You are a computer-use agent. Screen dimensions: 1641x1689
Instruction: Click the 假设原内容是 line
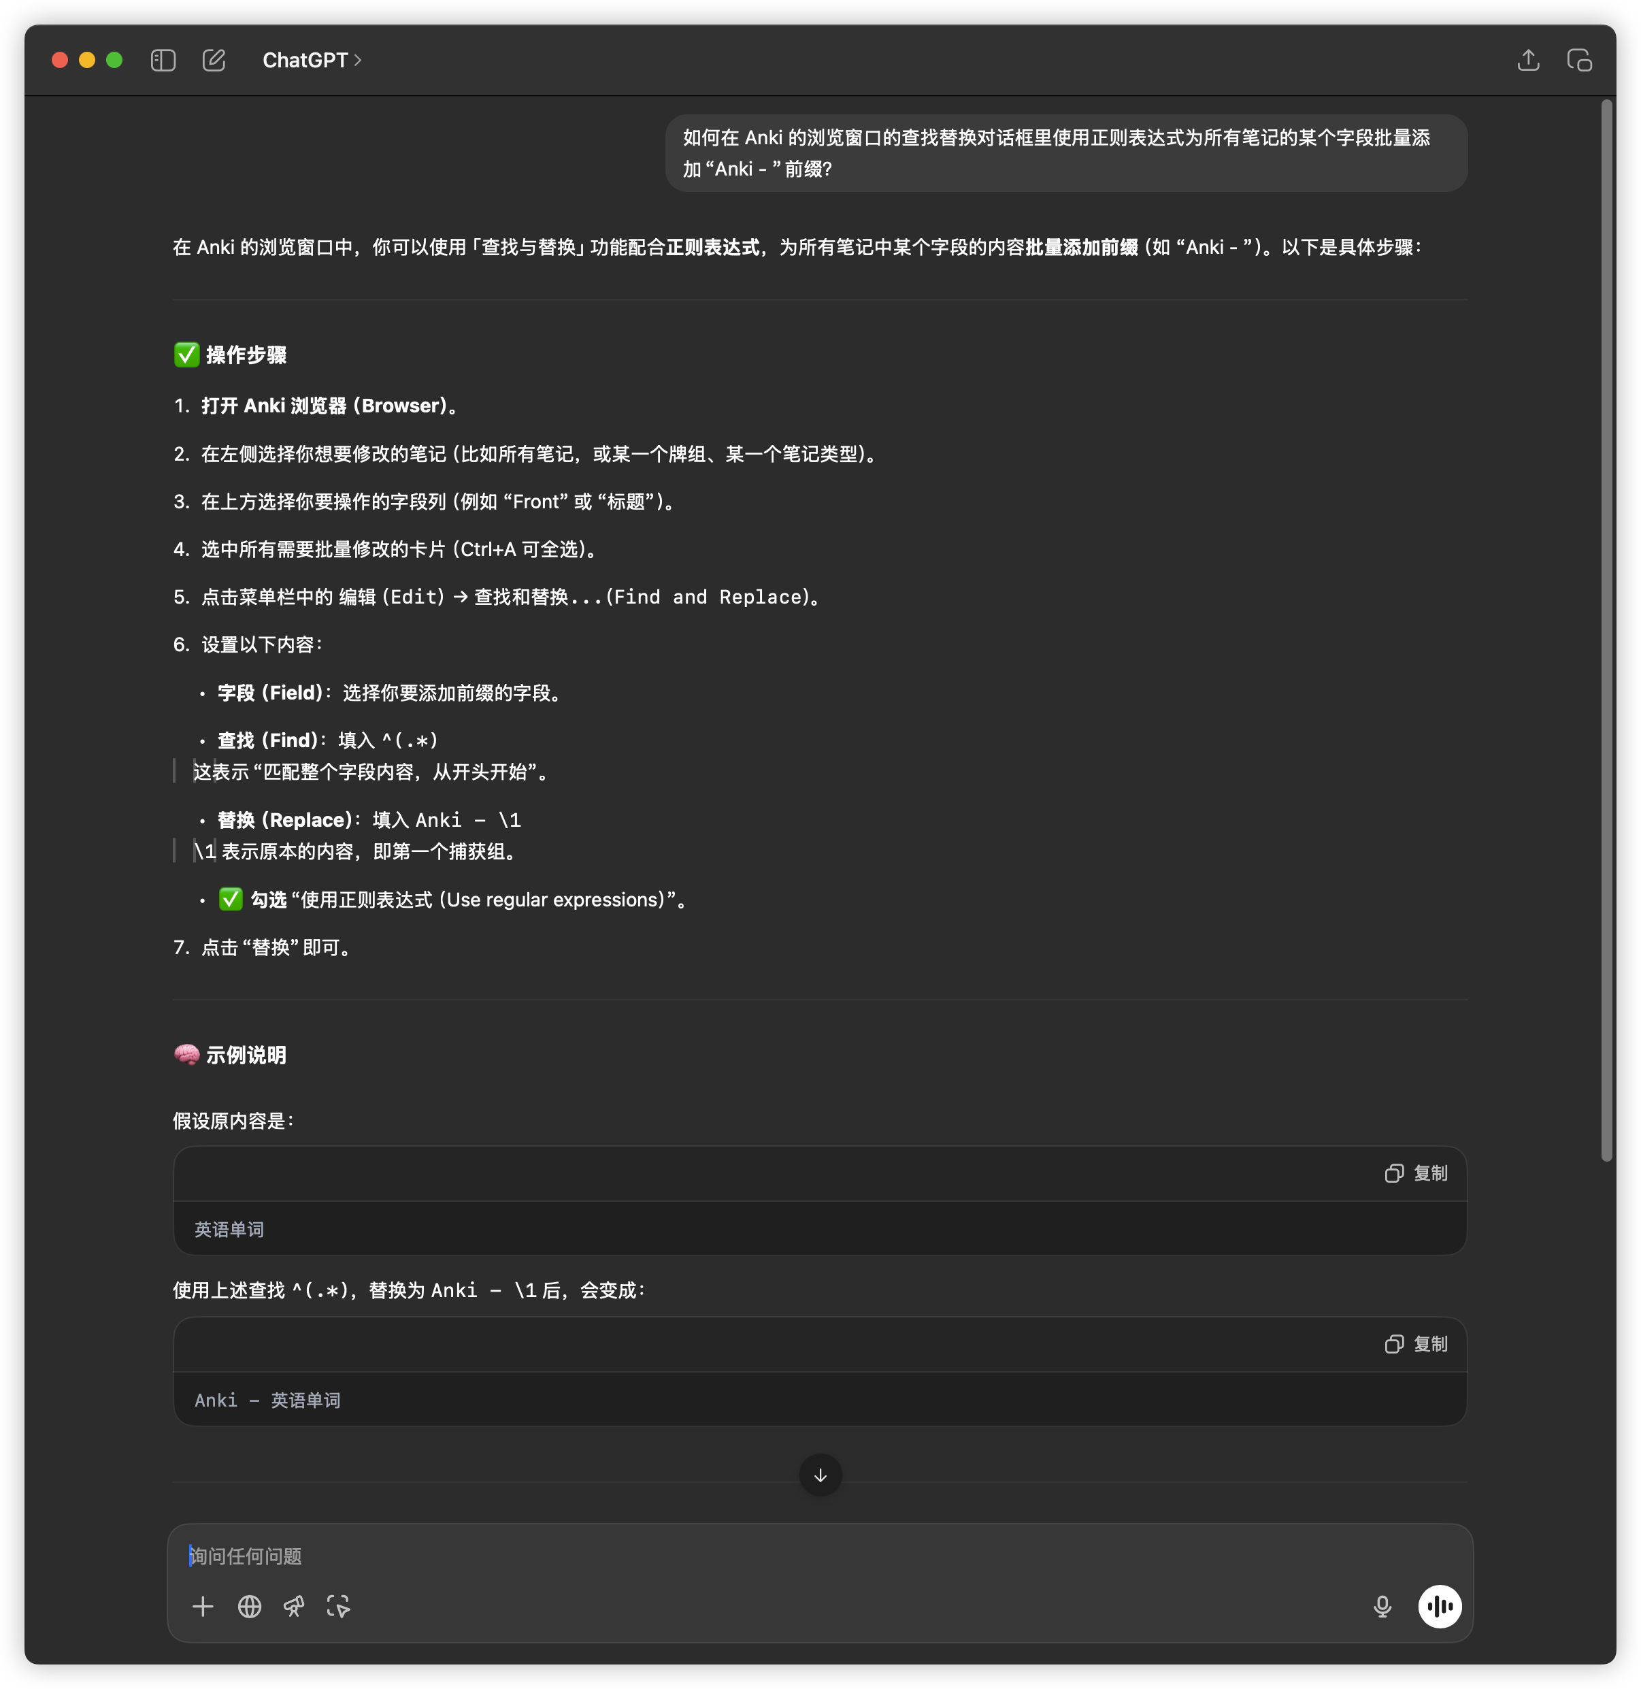tap(233, 1120)
